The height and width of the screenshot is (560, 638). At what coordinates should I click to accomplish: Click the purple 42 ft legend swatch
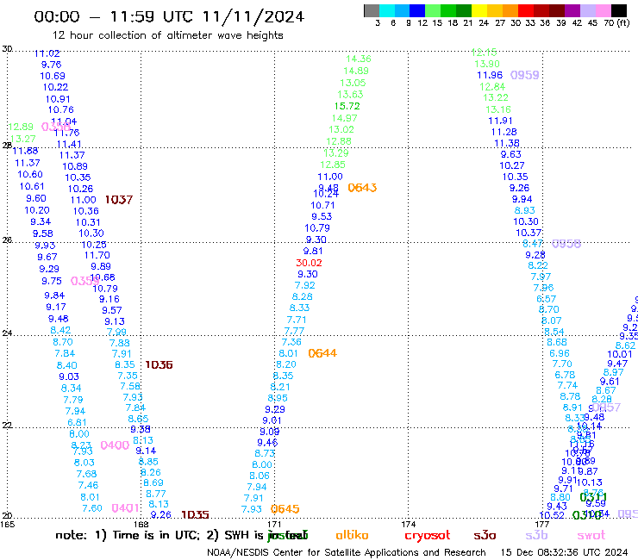point(572,10)
